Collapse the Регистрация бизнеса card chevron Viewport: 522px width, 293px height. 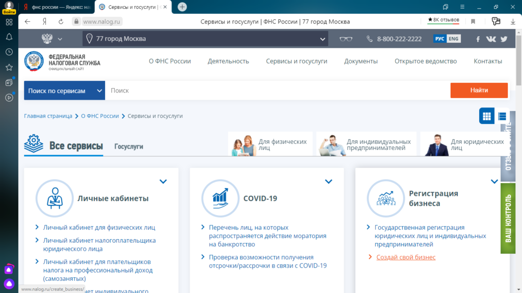[494, 182]
